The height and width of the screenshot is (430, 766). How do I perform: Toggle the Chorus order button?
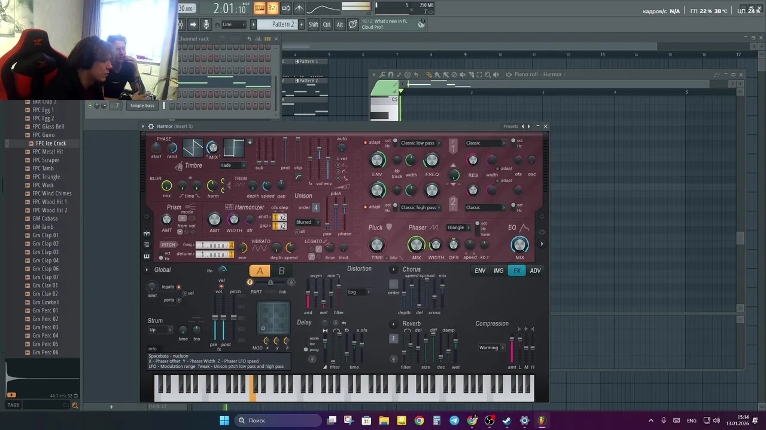coord(393,285)
